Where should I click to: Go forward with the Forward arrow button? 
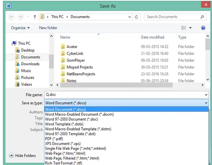[20, 17]
